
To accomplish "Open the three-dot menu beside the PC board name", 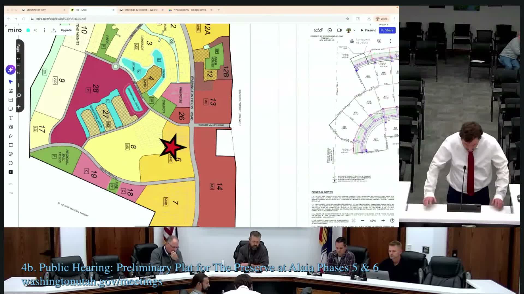I will point(44,30).
